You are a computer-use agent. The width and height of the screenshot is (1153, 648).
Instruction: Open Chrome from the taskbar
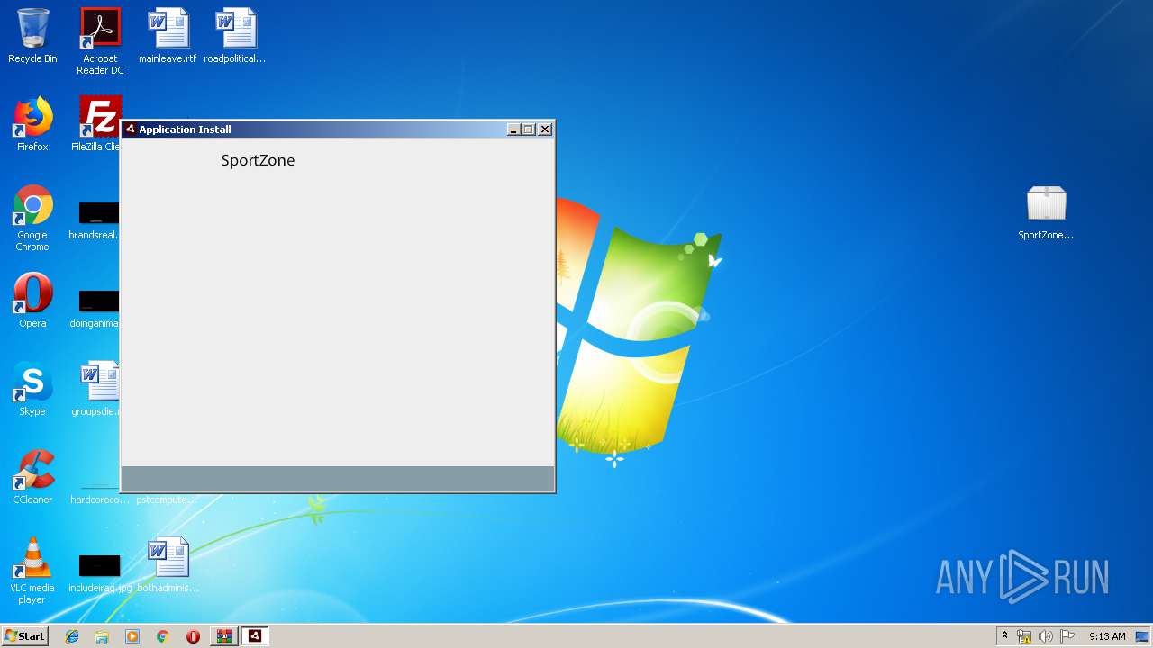pos(162,636)
